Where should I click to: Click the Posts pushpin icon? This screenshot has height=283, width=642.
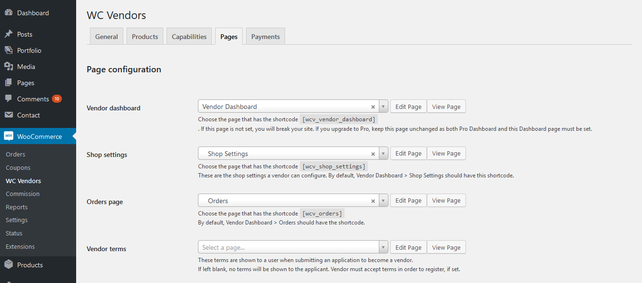click(9, 34)
